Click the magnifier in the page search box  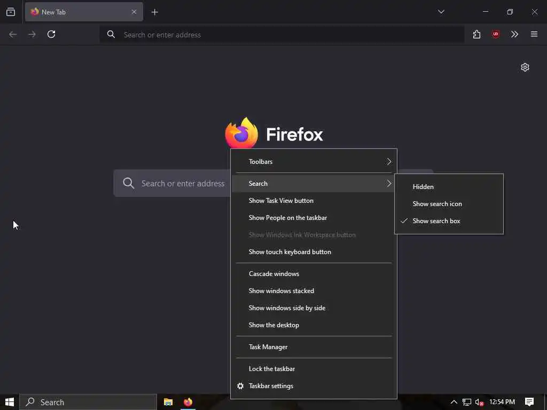pos(128,183)
